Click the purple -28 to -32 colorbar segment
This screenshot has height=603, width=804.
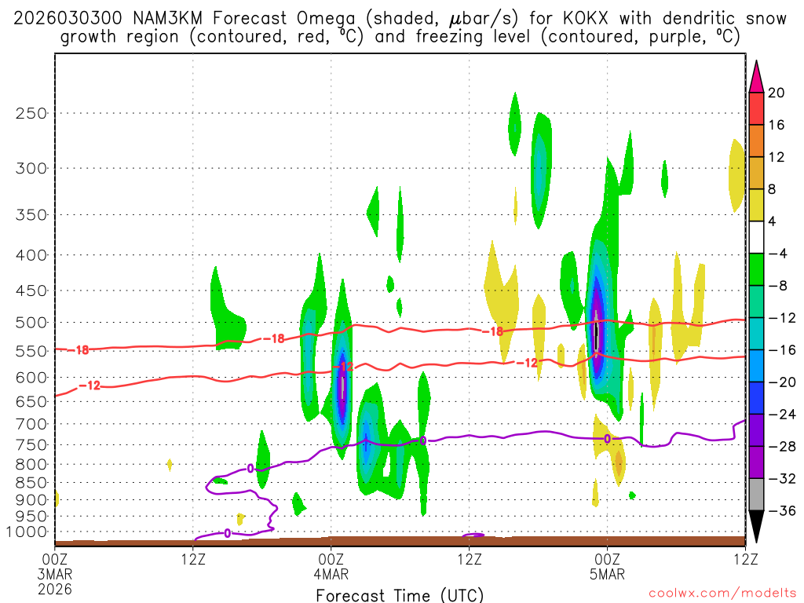(x=756, y=462)
